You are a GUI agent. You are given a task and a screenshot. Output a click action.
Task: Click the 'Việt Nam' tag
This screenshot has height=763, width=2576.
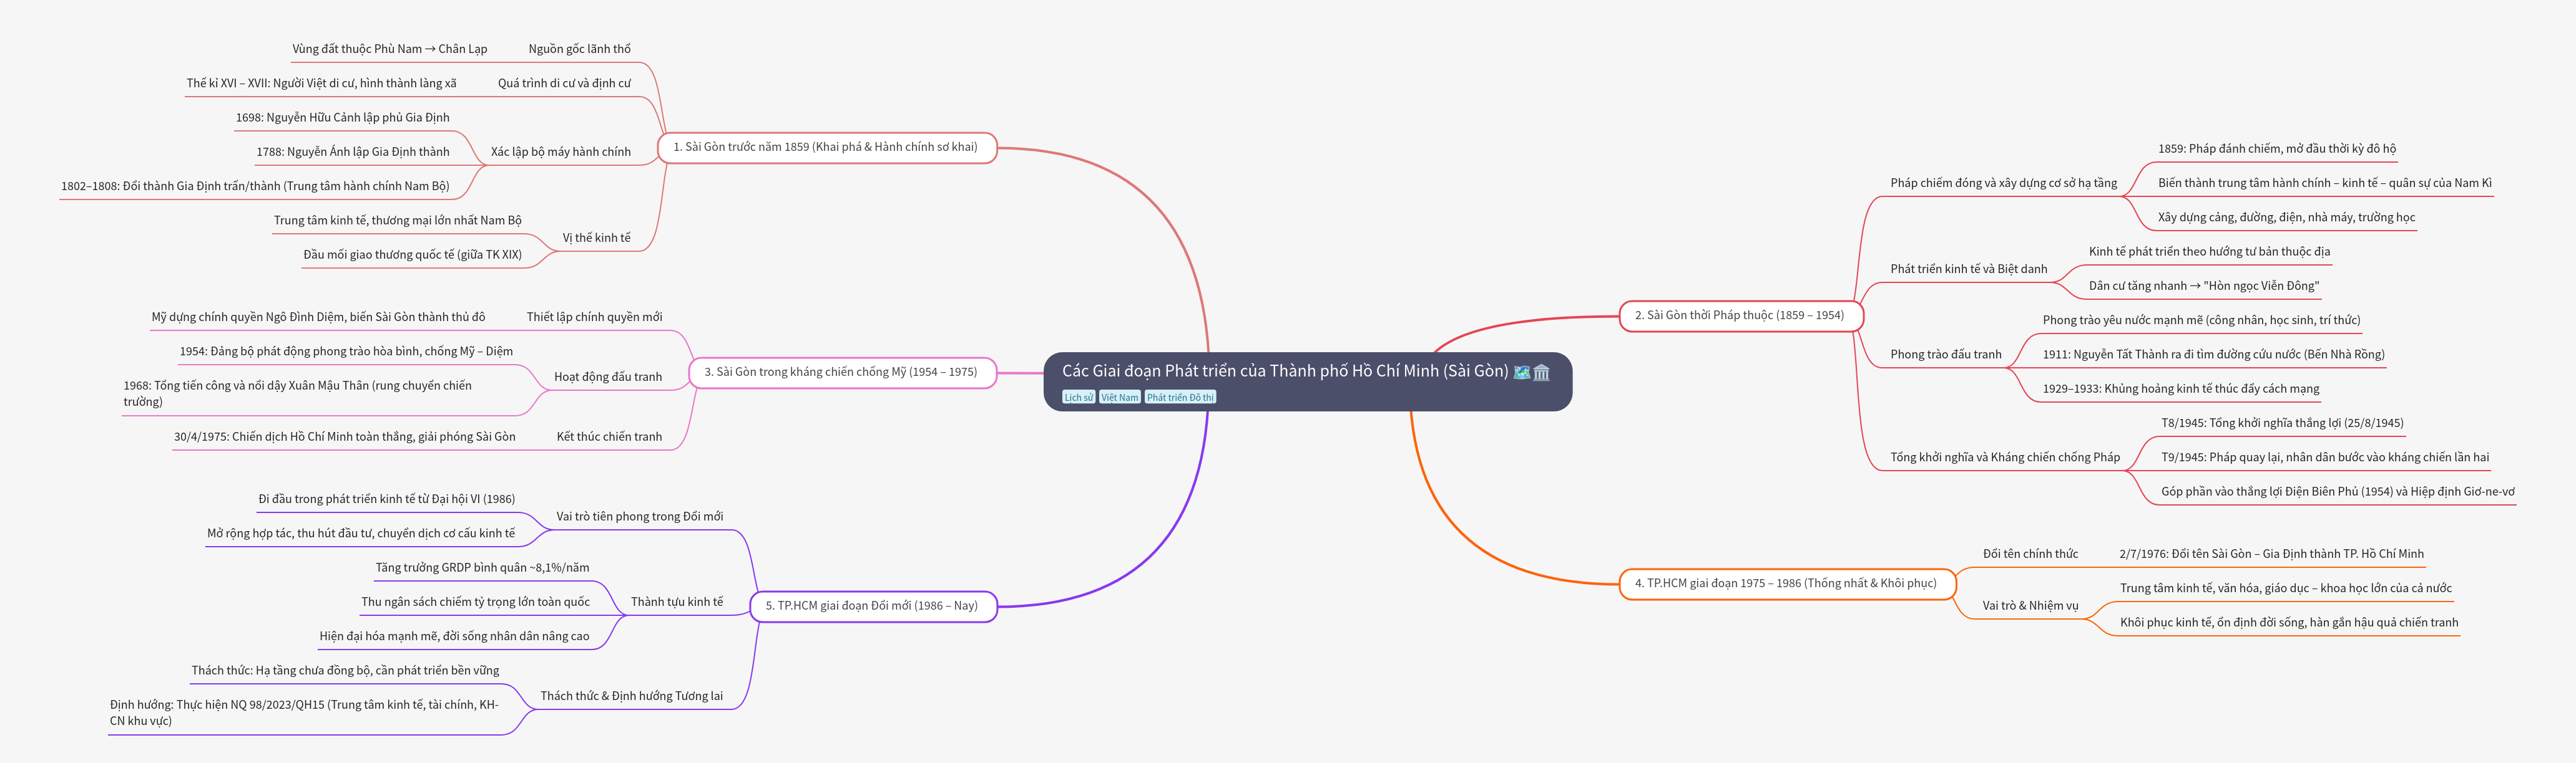[1119, 398]
